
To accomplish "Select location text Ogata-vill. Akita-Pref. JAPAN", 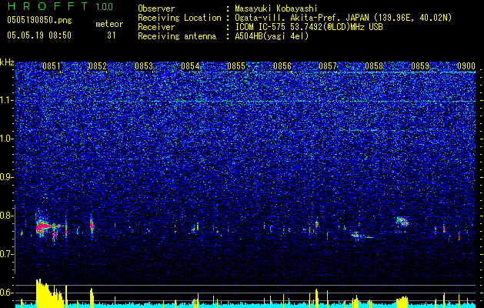I will (x=300, y=18).
